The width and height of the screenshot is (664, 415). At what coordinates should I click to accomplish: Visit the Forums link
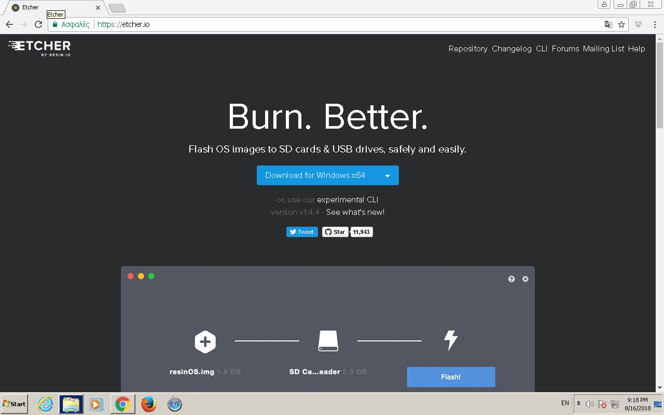coord(565,49)
